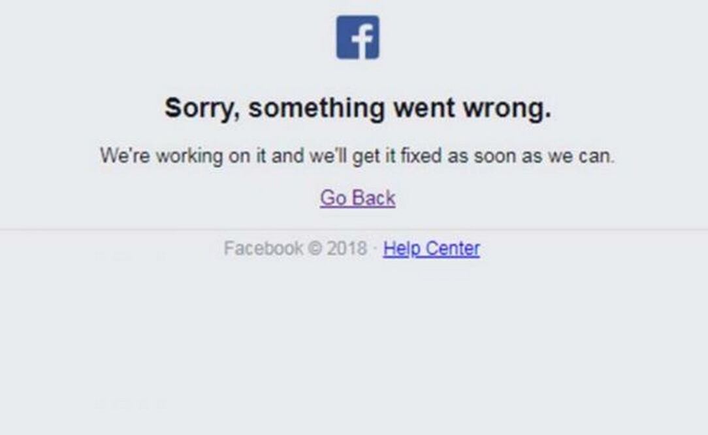Click the word 'Help' in the footer link
The image size is (708, 435).
click(x=402, y=249)
